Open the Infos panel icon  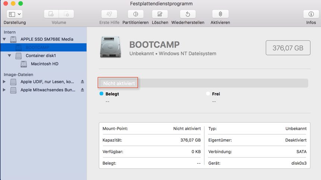tap(311, 14)
